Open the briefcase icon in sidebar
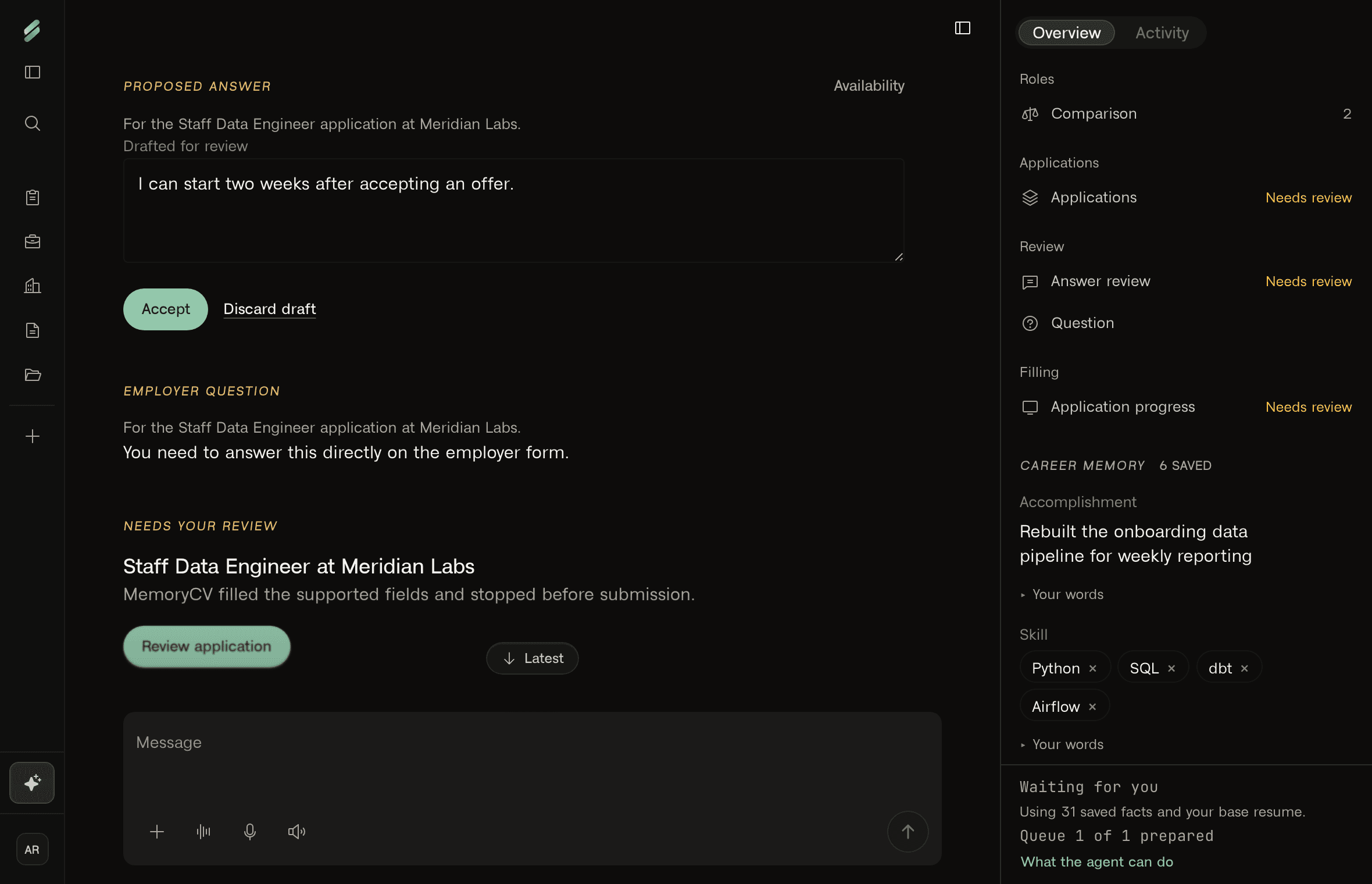This screenshot has height=884, width=1372. click(x=33, y=242)
